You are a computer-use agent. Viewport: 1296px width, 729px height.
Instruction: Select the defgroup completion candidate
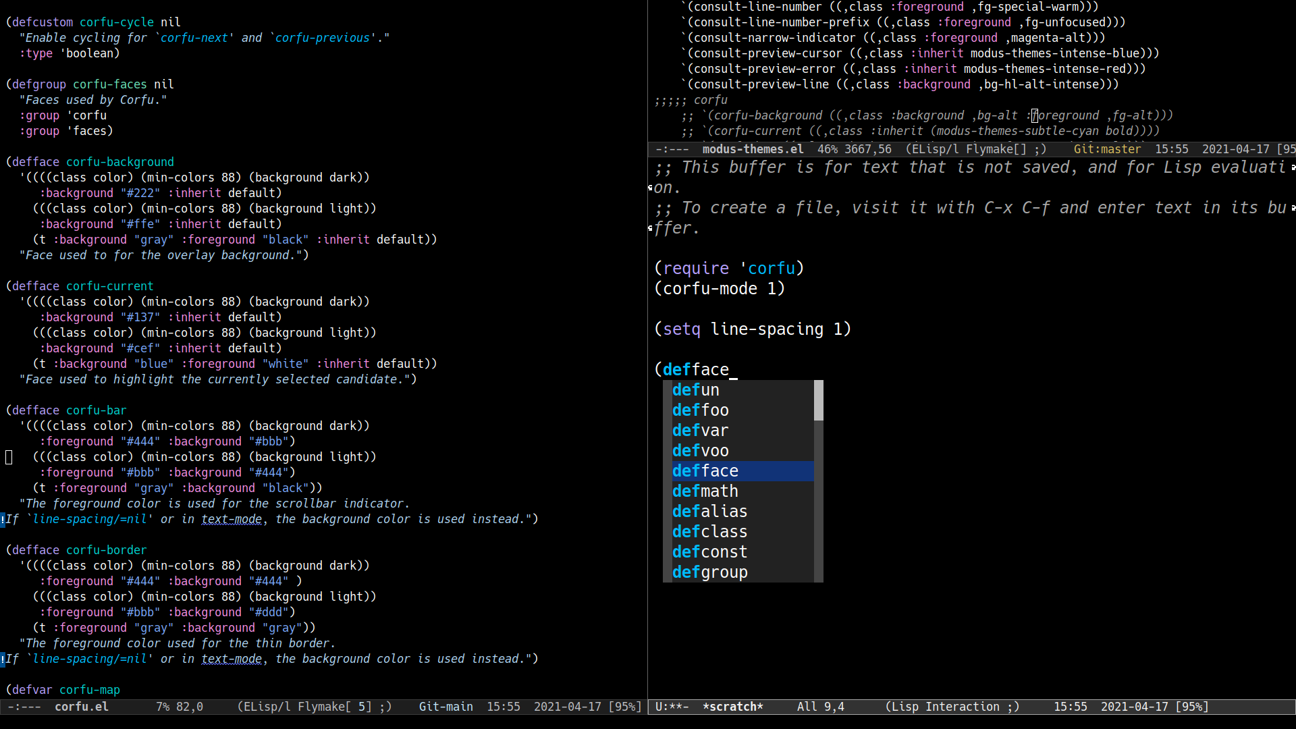(709, 572)
